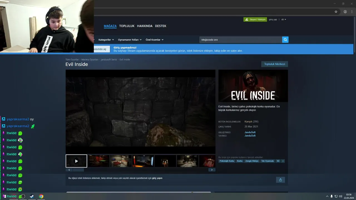Open the network icon in system tray
356x200 pixels.
tap(336, 196)
